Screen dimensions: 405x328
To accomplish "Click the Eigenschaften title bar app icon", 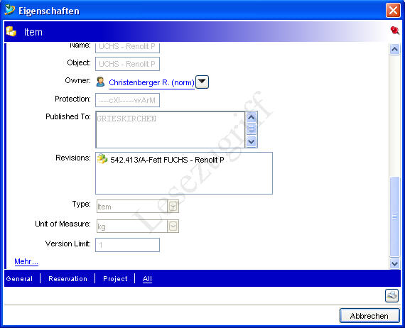I will coord(9,10).
